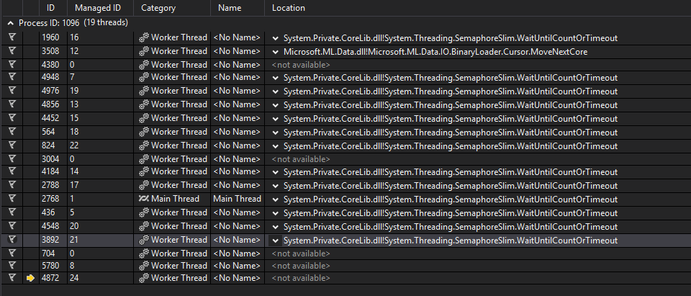The width and height of the screenshot is (691, 296).
Task: Click flag icon for thread 564
Action: coord(12,132)
